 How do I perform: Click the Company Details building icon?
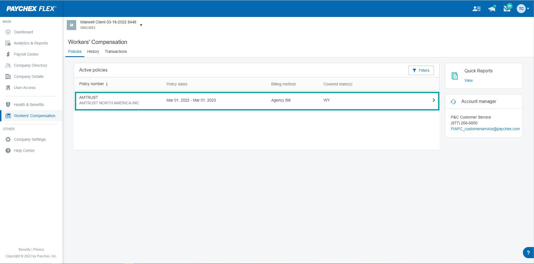point(8,77)
